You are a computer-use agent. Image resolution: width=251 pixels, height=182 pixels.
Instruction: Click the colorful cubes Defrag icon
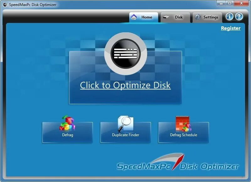click(67, 123)
